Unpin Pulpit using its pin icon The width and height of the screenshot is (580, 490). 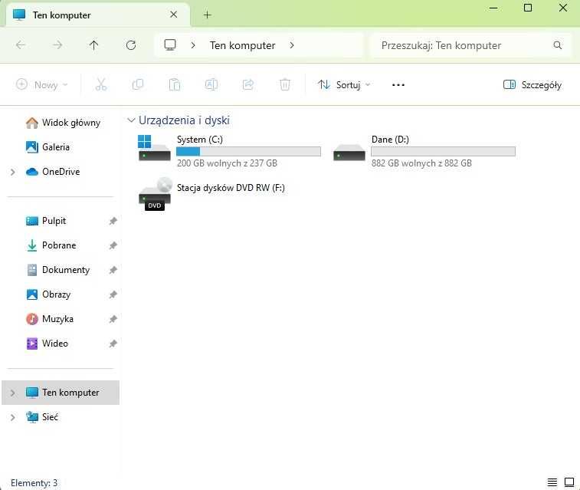(x=113, y=221)
